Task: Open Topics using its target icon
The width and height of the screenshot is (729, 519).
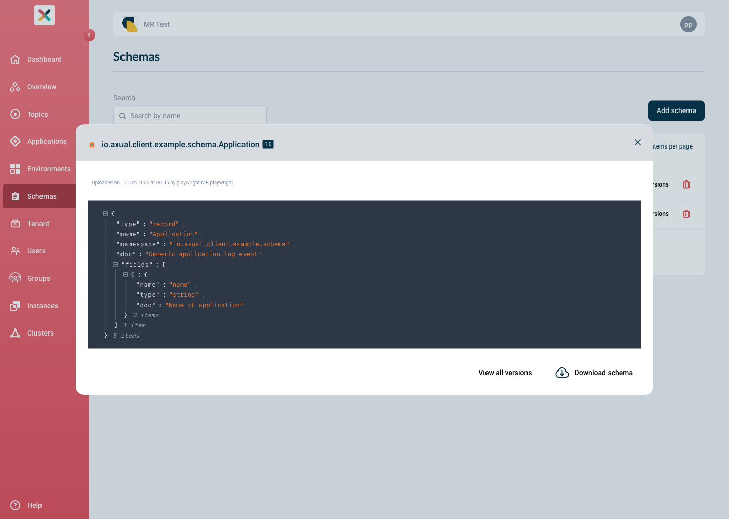Action: [15, 114]
